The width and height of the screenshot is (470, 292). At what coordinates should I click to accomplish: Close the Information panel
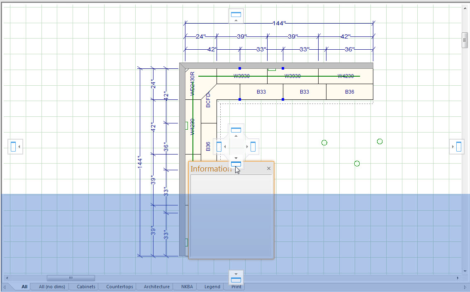[x=269, y=168]
